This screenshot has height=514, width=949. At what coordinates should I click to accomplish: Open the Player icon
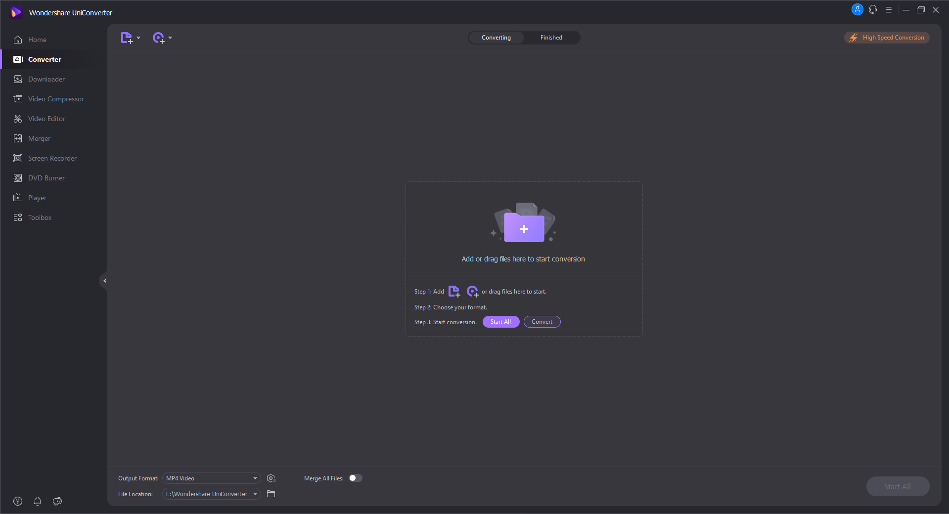(x=18, y=198)
